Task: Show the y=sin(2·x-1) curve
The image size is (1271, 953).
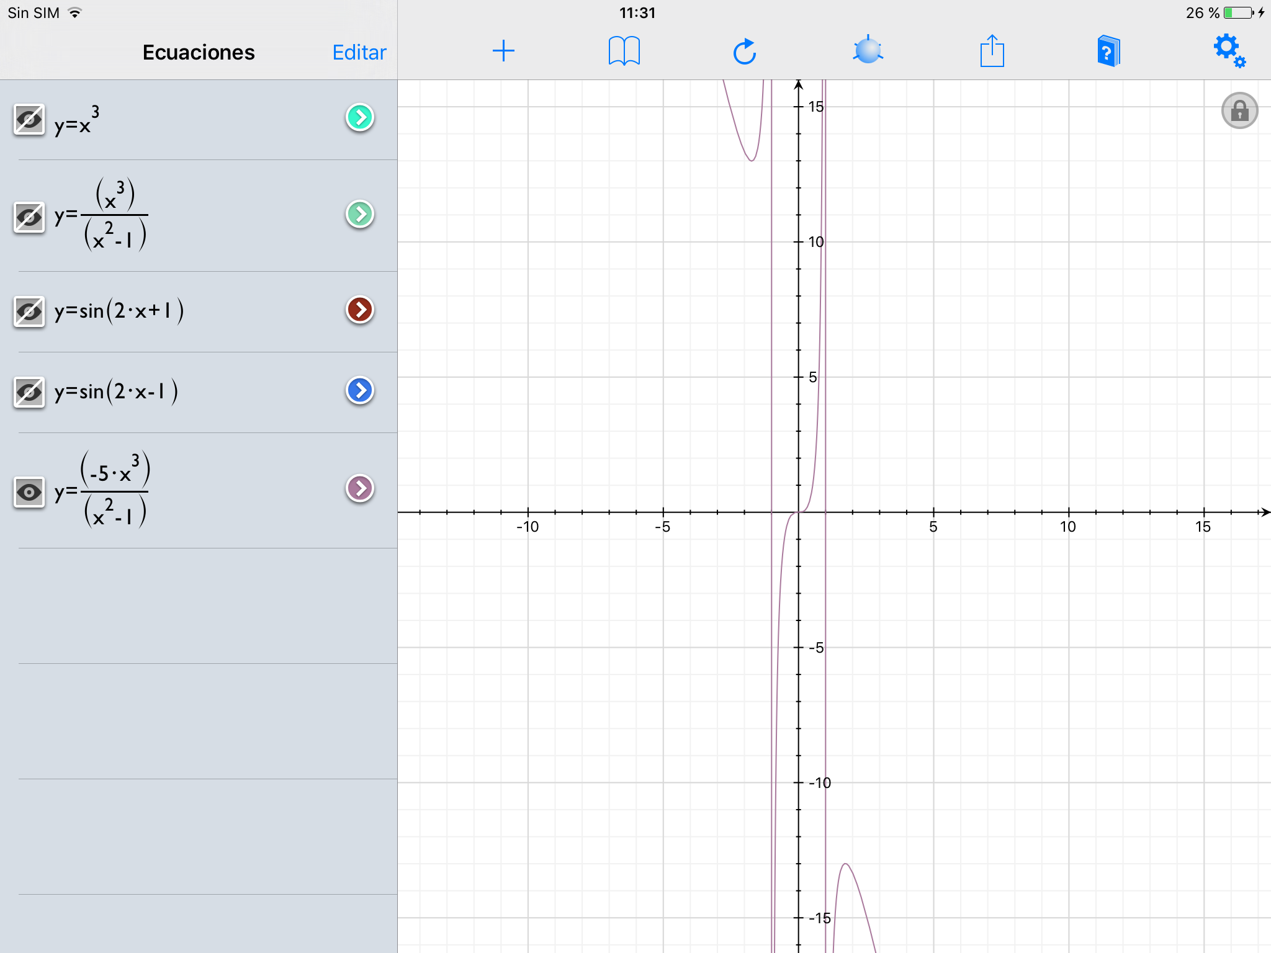Action: pyautogui.click(x=29, y=392)
